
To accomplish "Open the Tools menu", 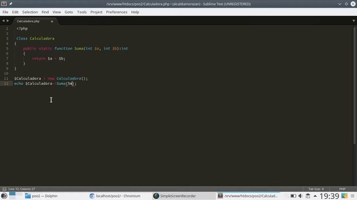I will click(x=82, y=12).
